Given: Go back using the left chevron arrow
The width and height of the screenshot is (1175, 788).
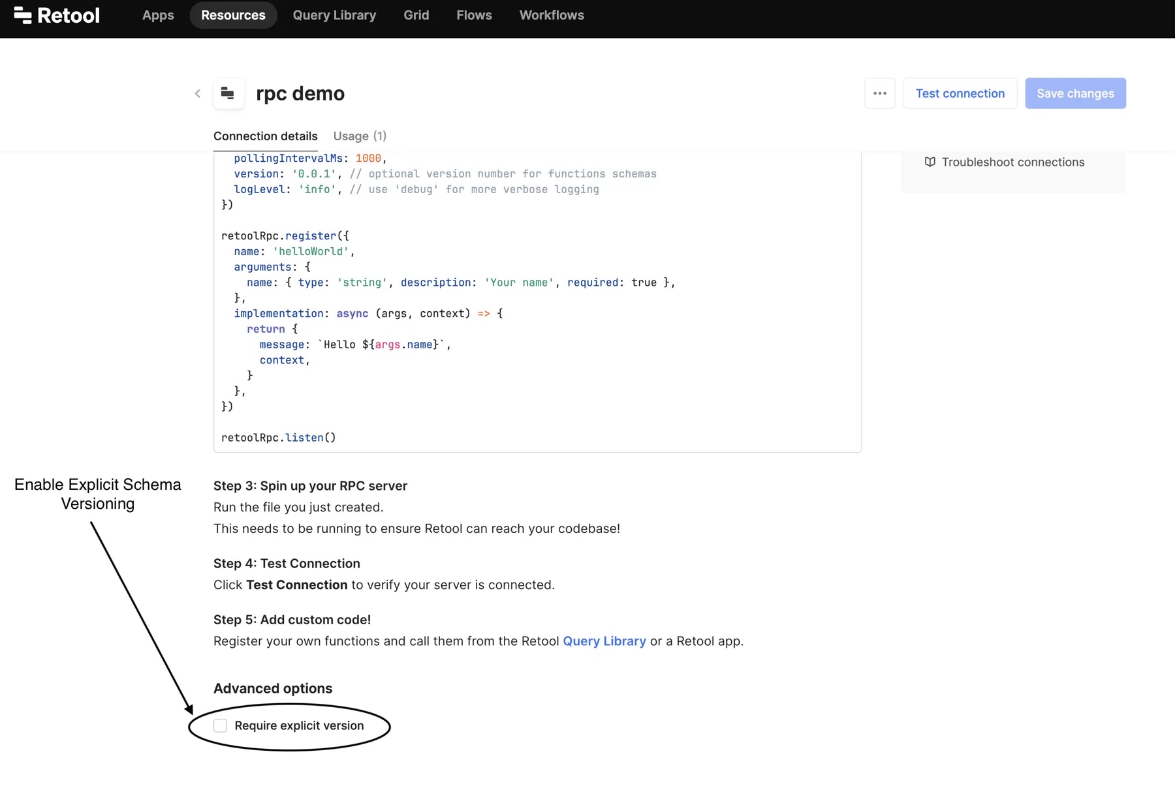Looking at the screenshot, I should tap(198, 93).
